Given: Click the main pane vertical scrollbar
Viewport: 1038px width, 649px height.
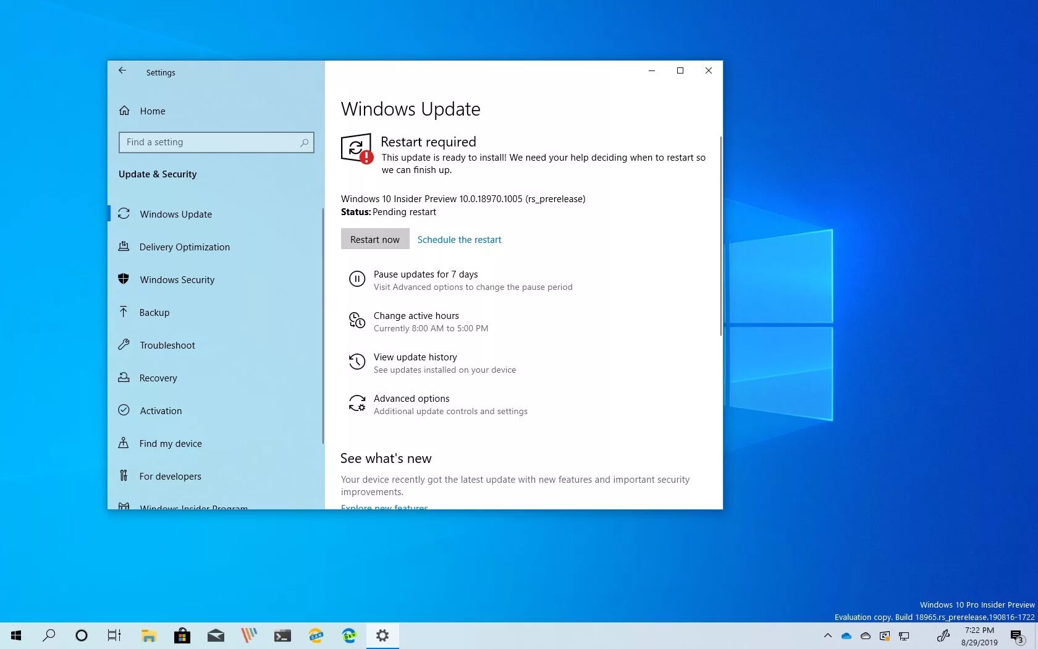Looking at the screenshot, I should click(720, 236).
